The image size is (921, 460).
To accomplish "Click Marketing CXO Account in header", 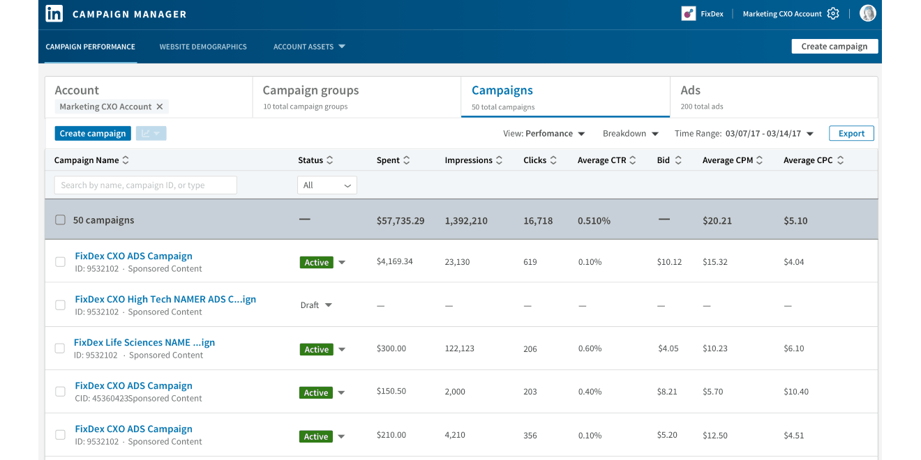I will pyautogui.click(x=782, y=14).
